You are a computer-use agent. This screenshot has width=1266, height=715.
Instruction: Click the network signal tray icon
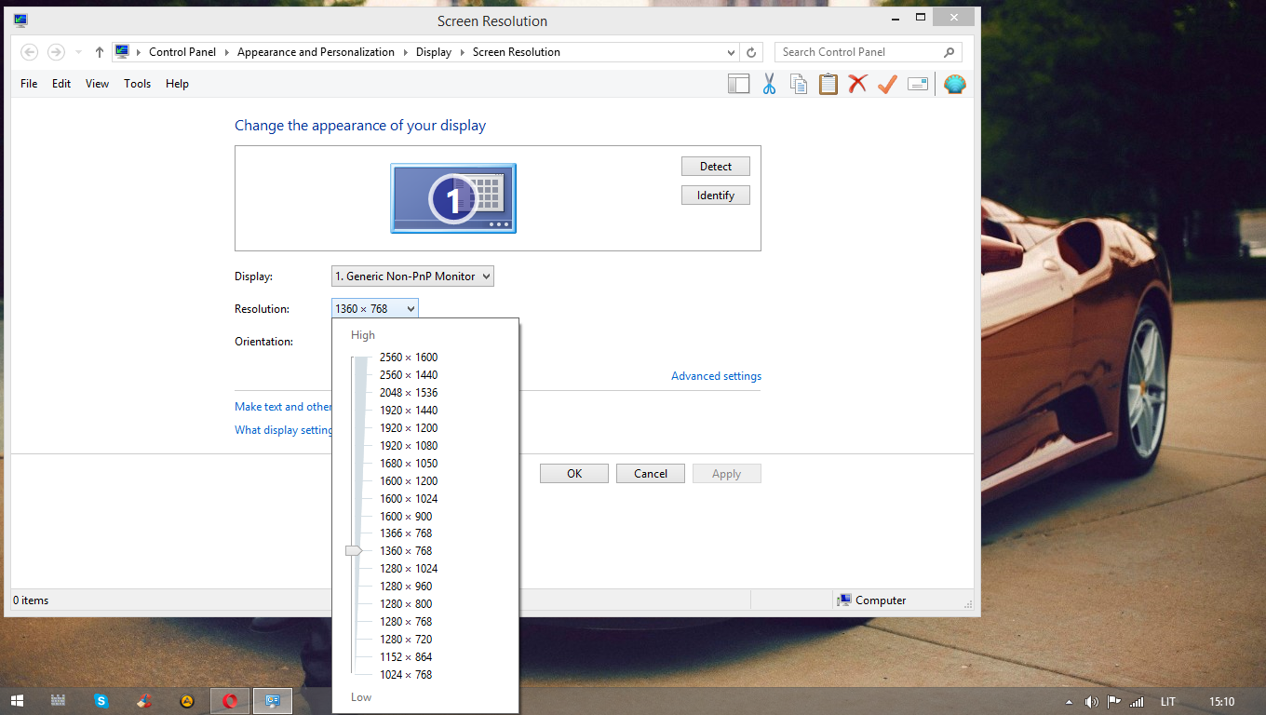tap(1137, 702)
